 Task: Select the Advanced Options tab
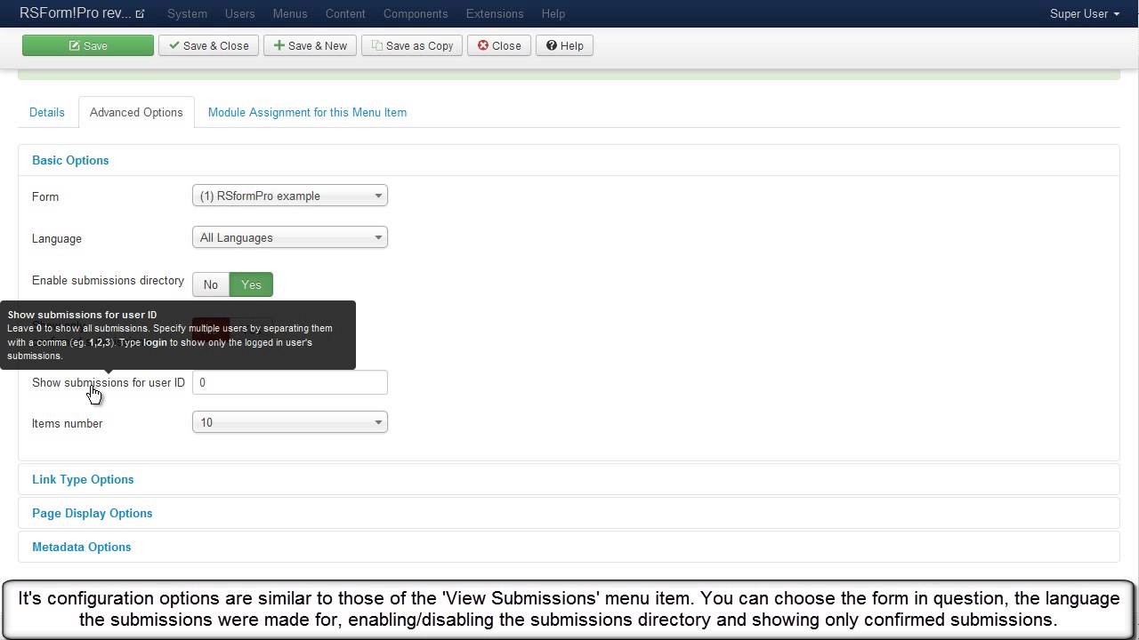pyautogui.click(x=136, y=112)
